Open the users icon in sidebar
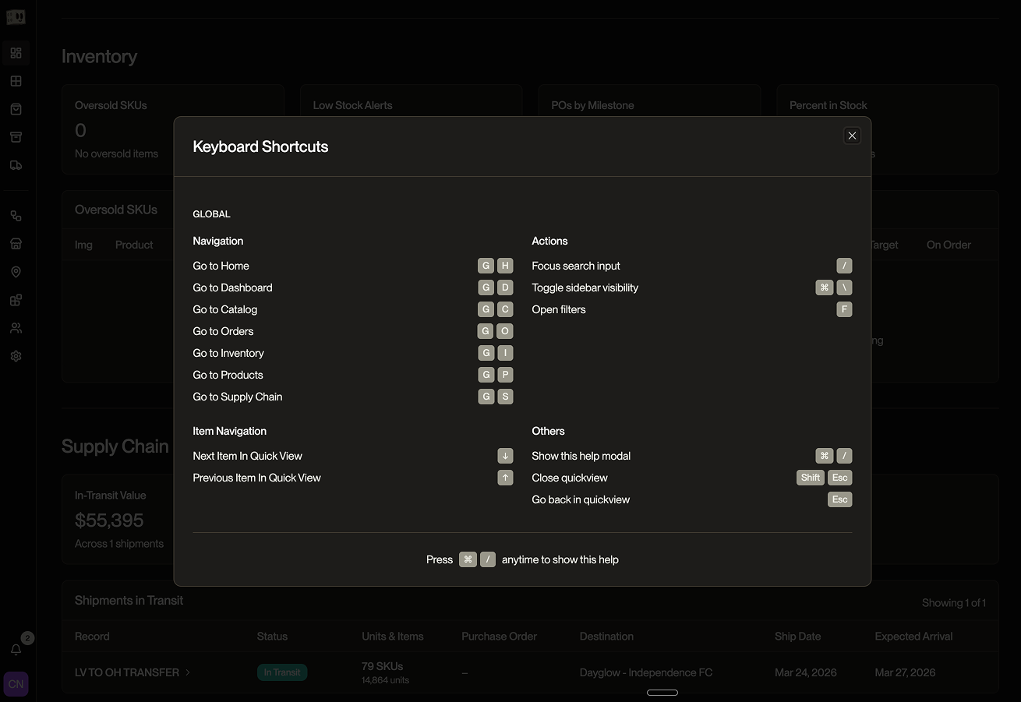 16,328
